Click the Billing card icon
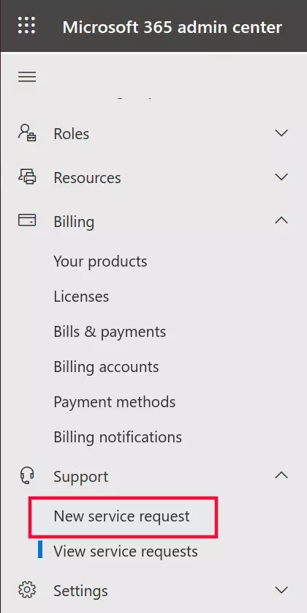The height and width of the screenshot is (613, 307). [x=27, y=220]
